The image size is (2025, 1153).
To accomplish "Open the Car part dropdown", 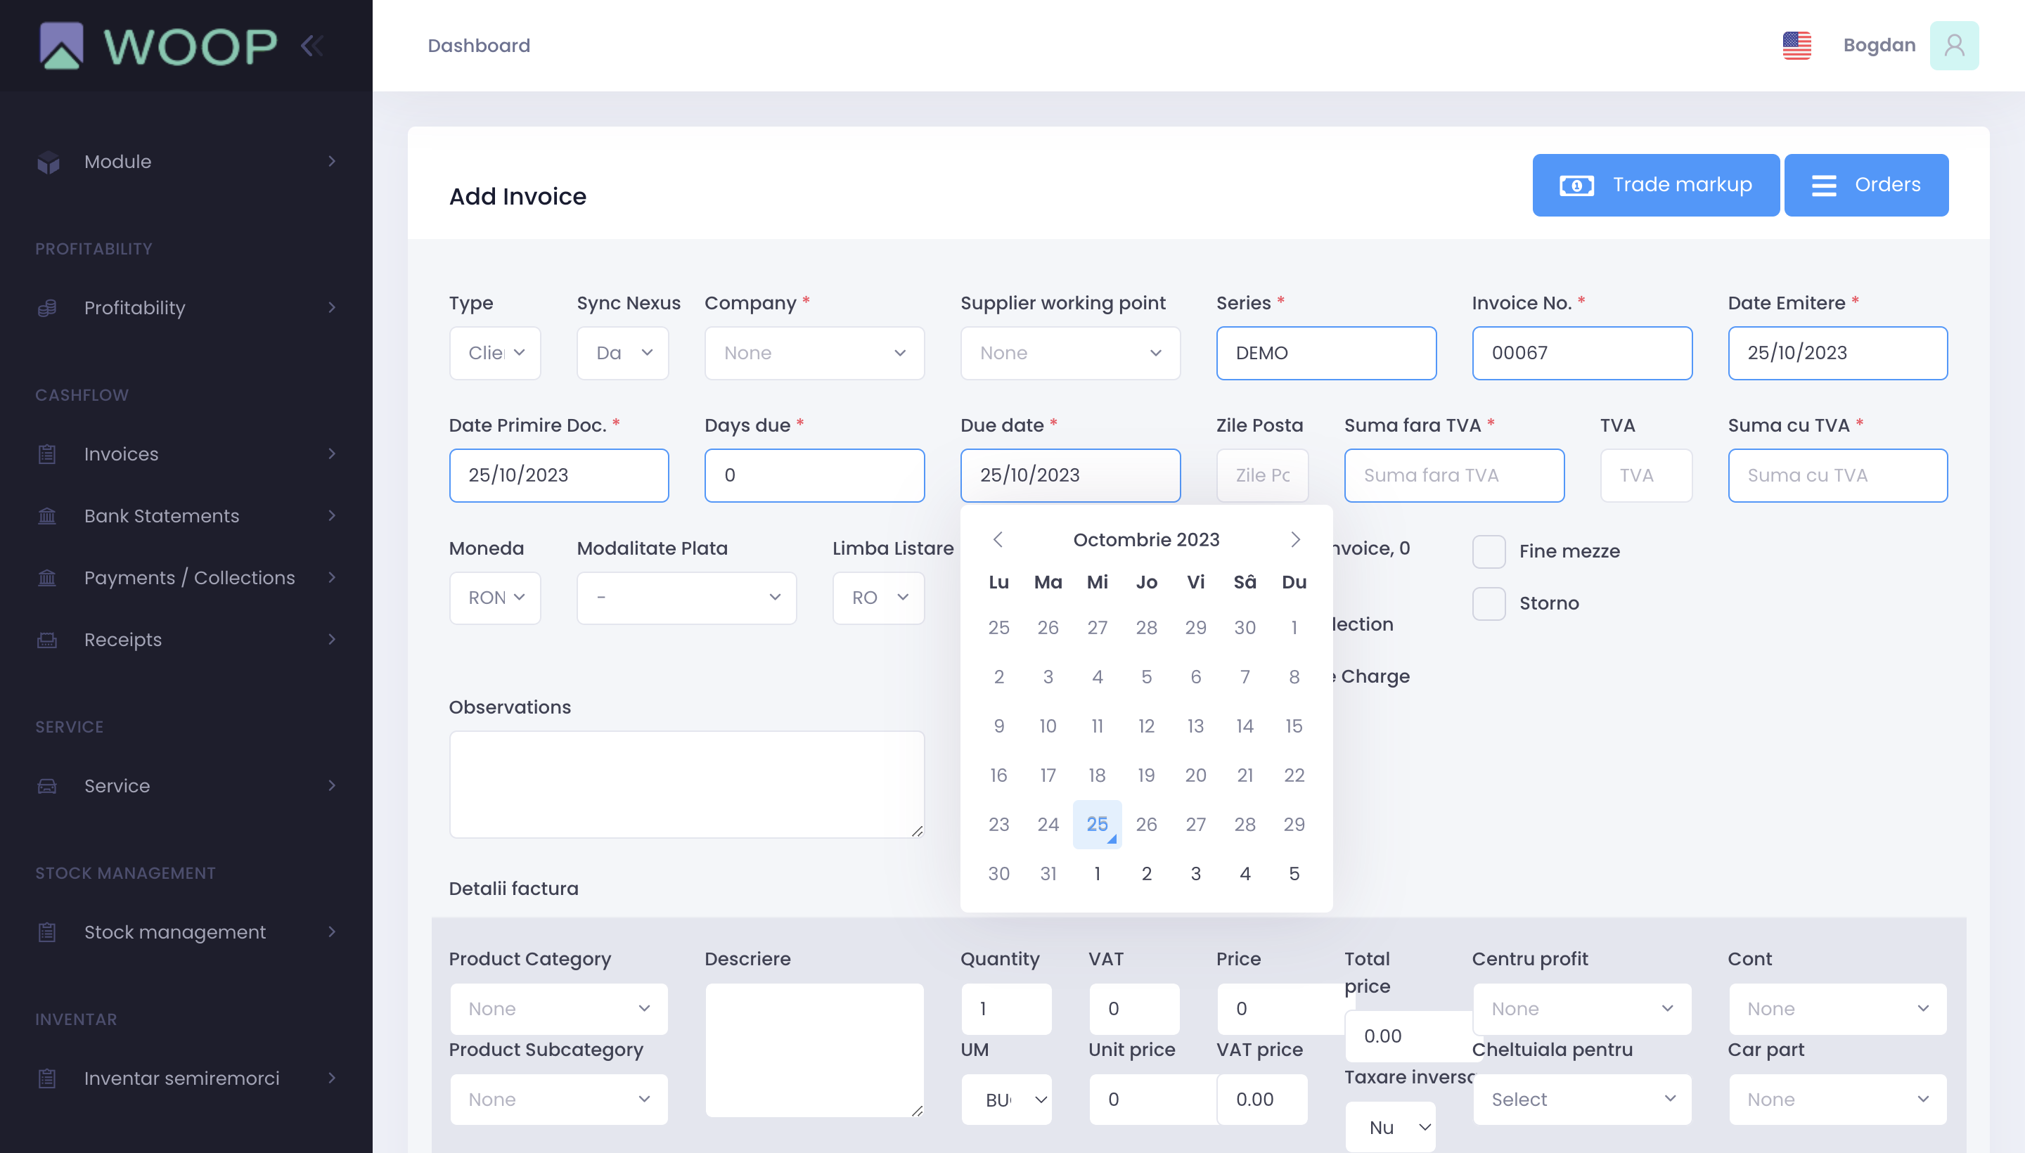I will point(1837,1099).
